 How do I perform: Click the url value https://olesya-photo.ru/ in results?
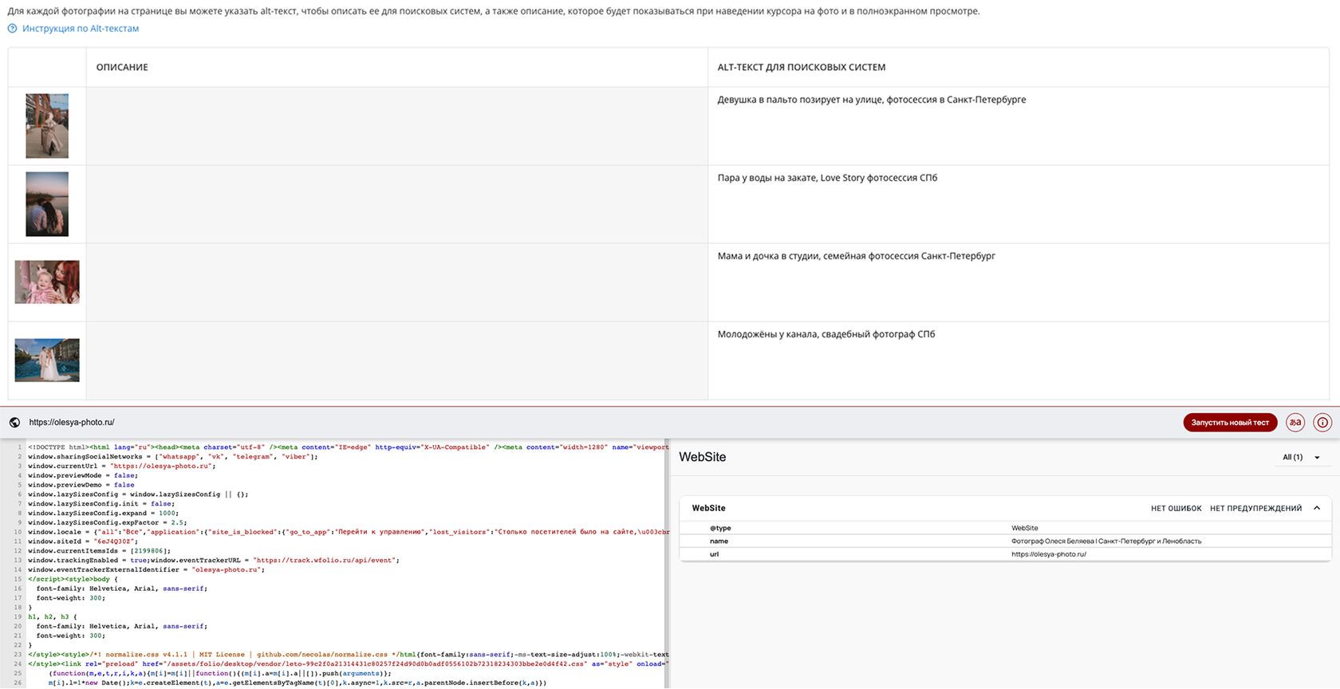pos(1049,554)
